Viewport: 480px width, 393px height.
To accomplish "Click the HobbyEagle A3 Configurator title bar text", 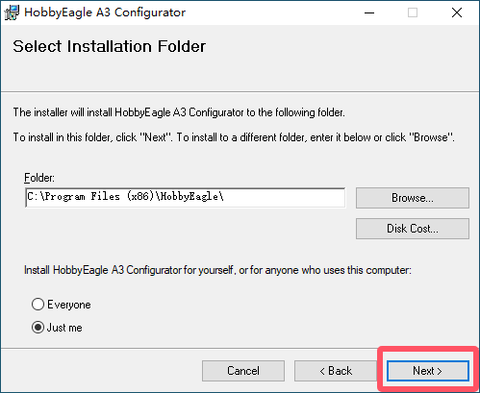I will click(105, 12).
